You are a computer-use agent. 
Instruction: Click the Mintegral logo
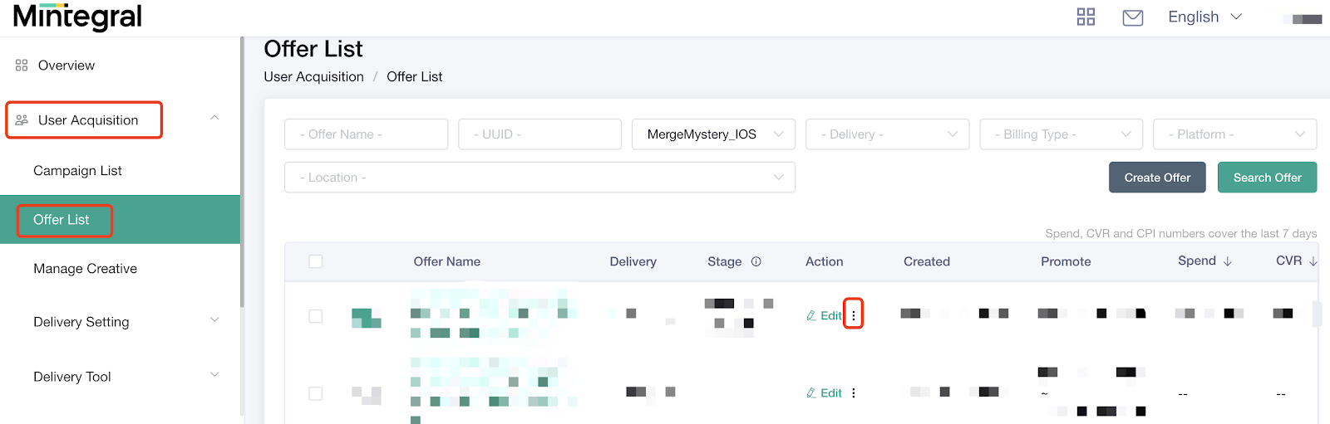77,17
